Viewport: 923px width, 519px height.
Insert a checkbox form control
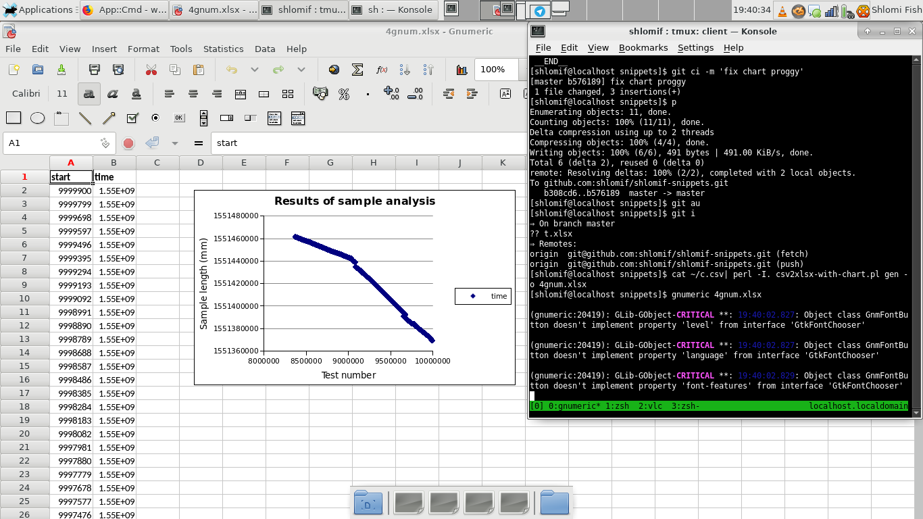[x=132, y=118]
